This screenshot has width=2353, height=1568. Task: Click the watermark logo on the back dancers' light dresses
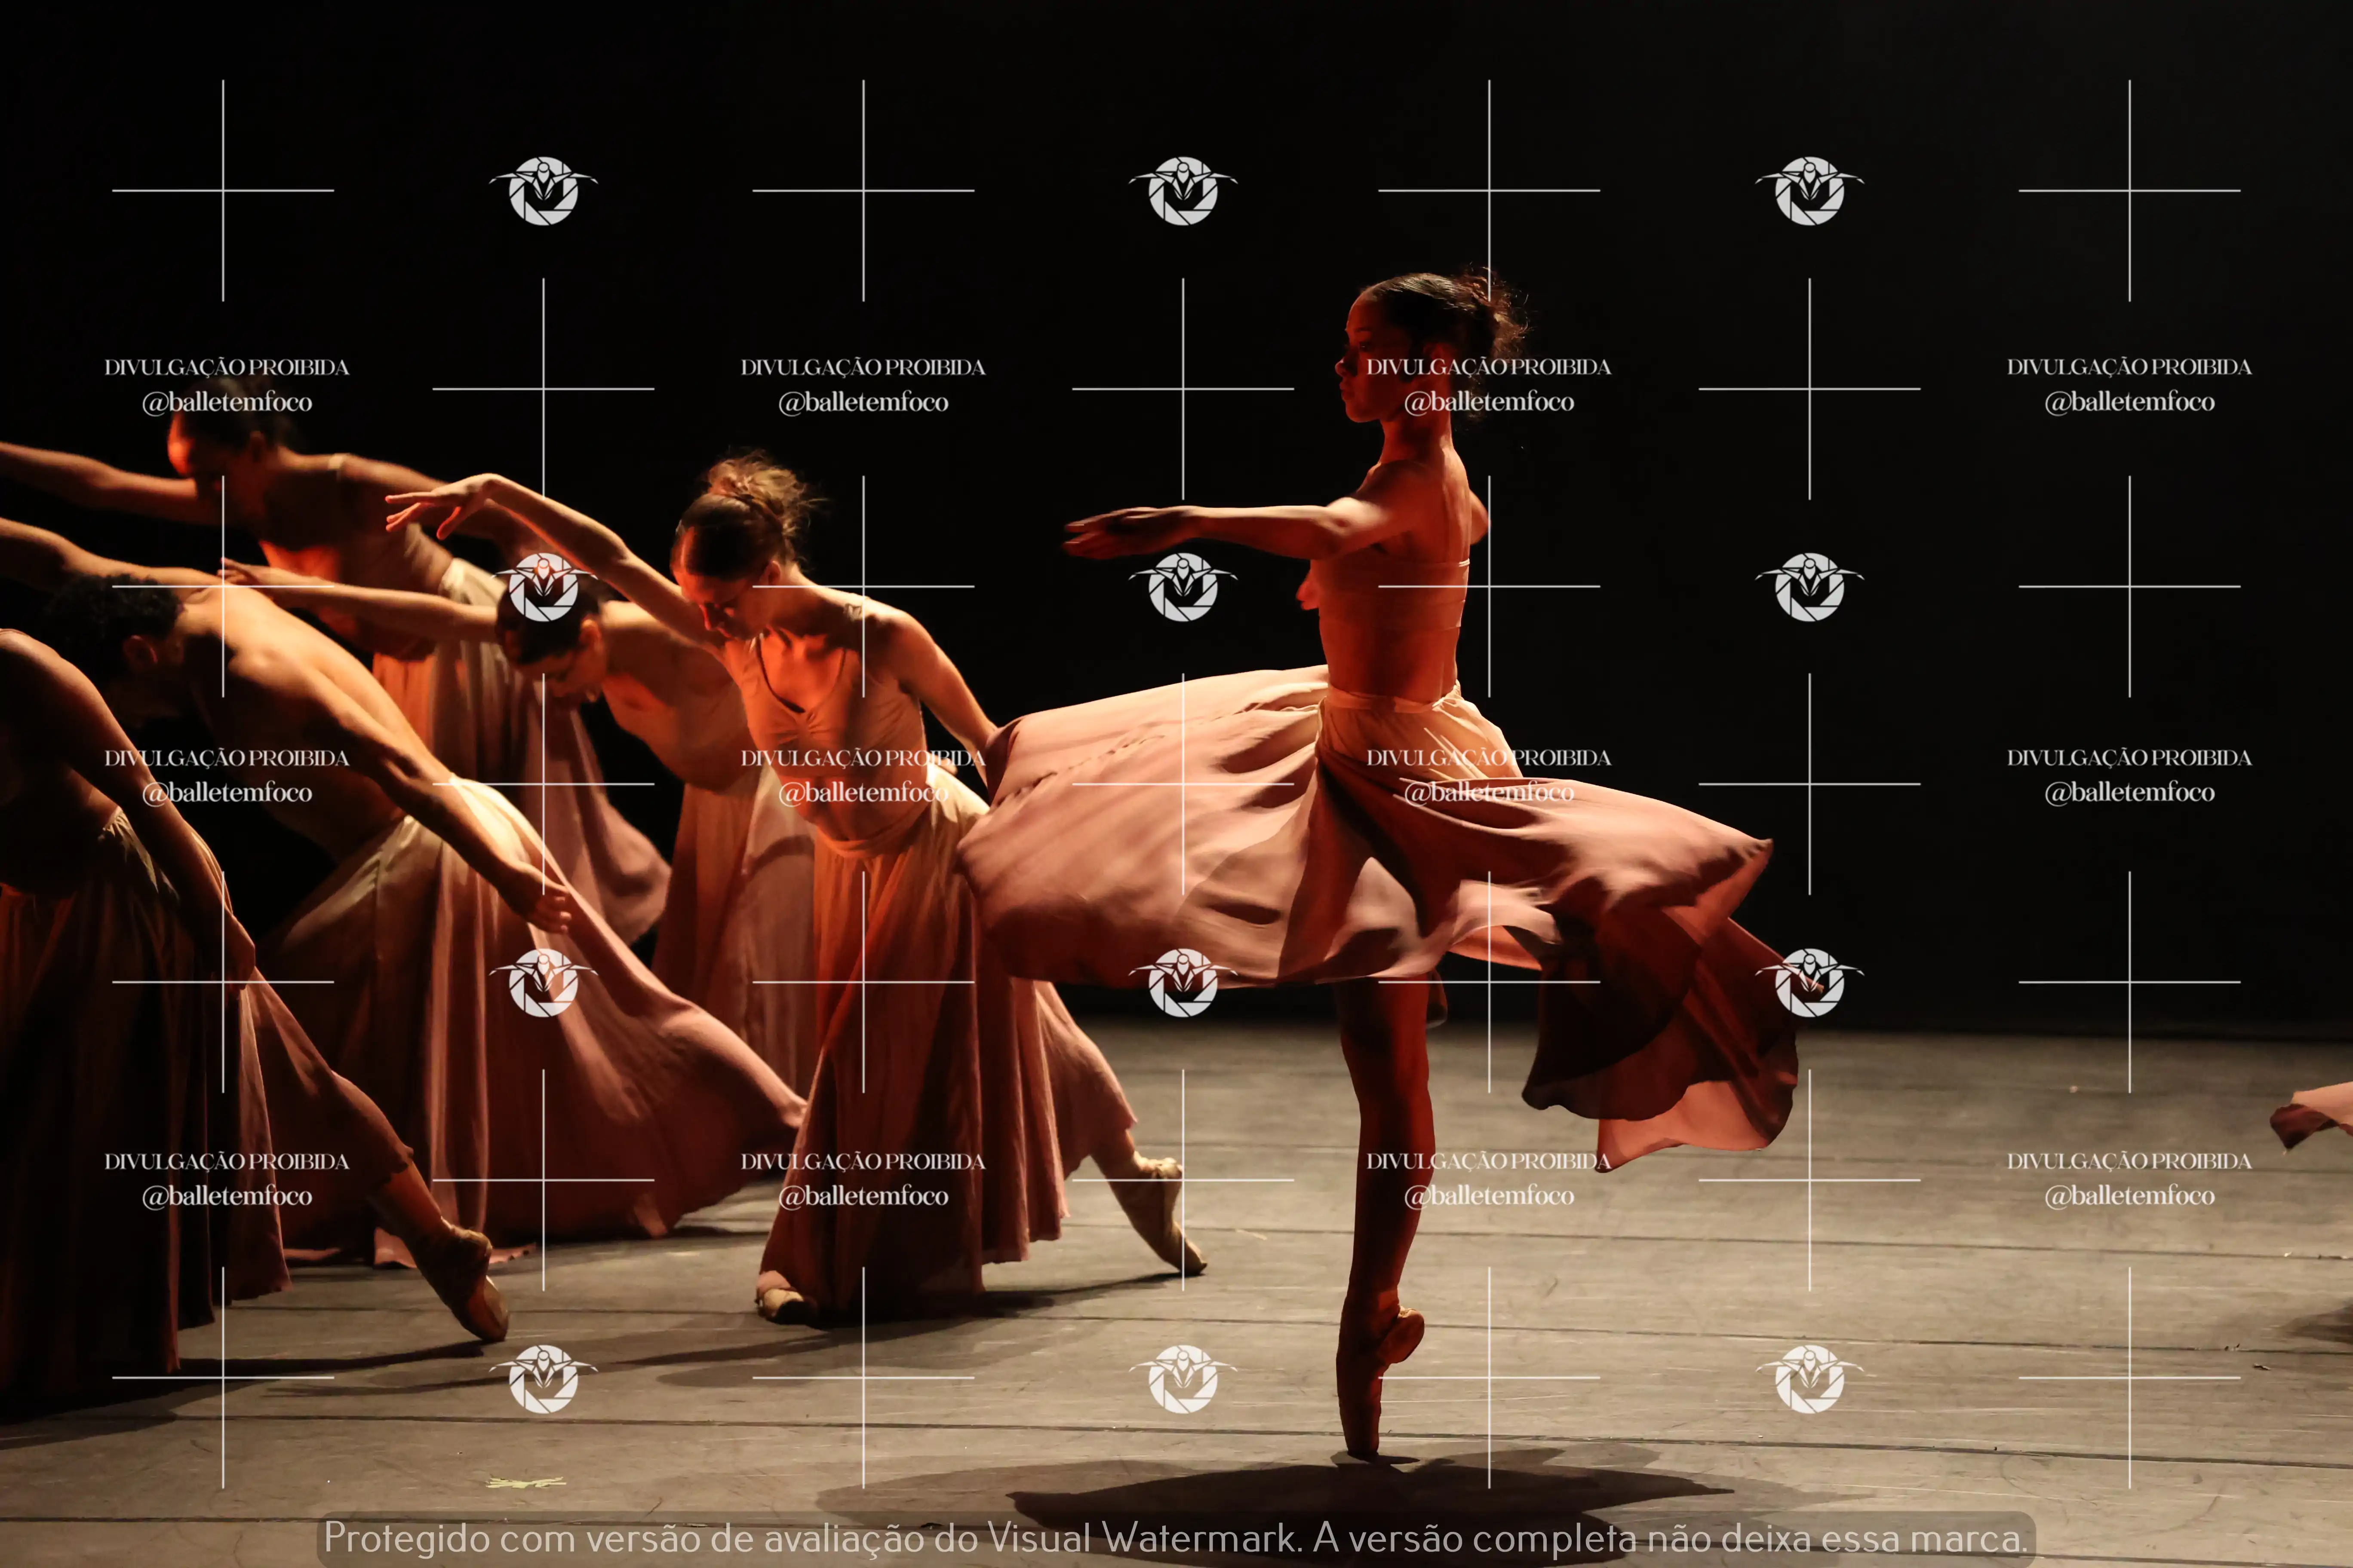coord(543,982)
